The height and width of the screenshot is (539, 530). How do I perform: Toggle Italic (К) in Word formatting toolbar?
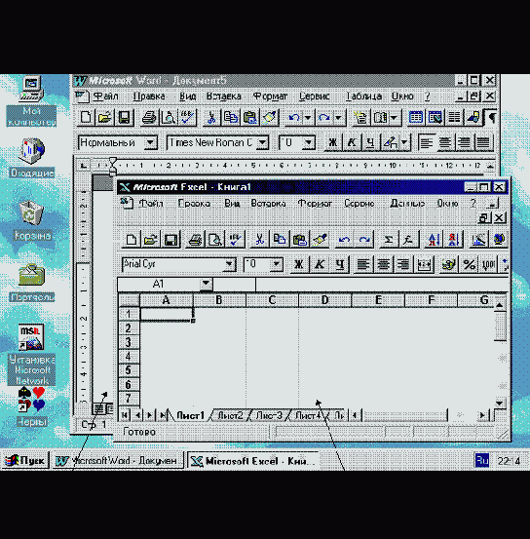point(352,142)
